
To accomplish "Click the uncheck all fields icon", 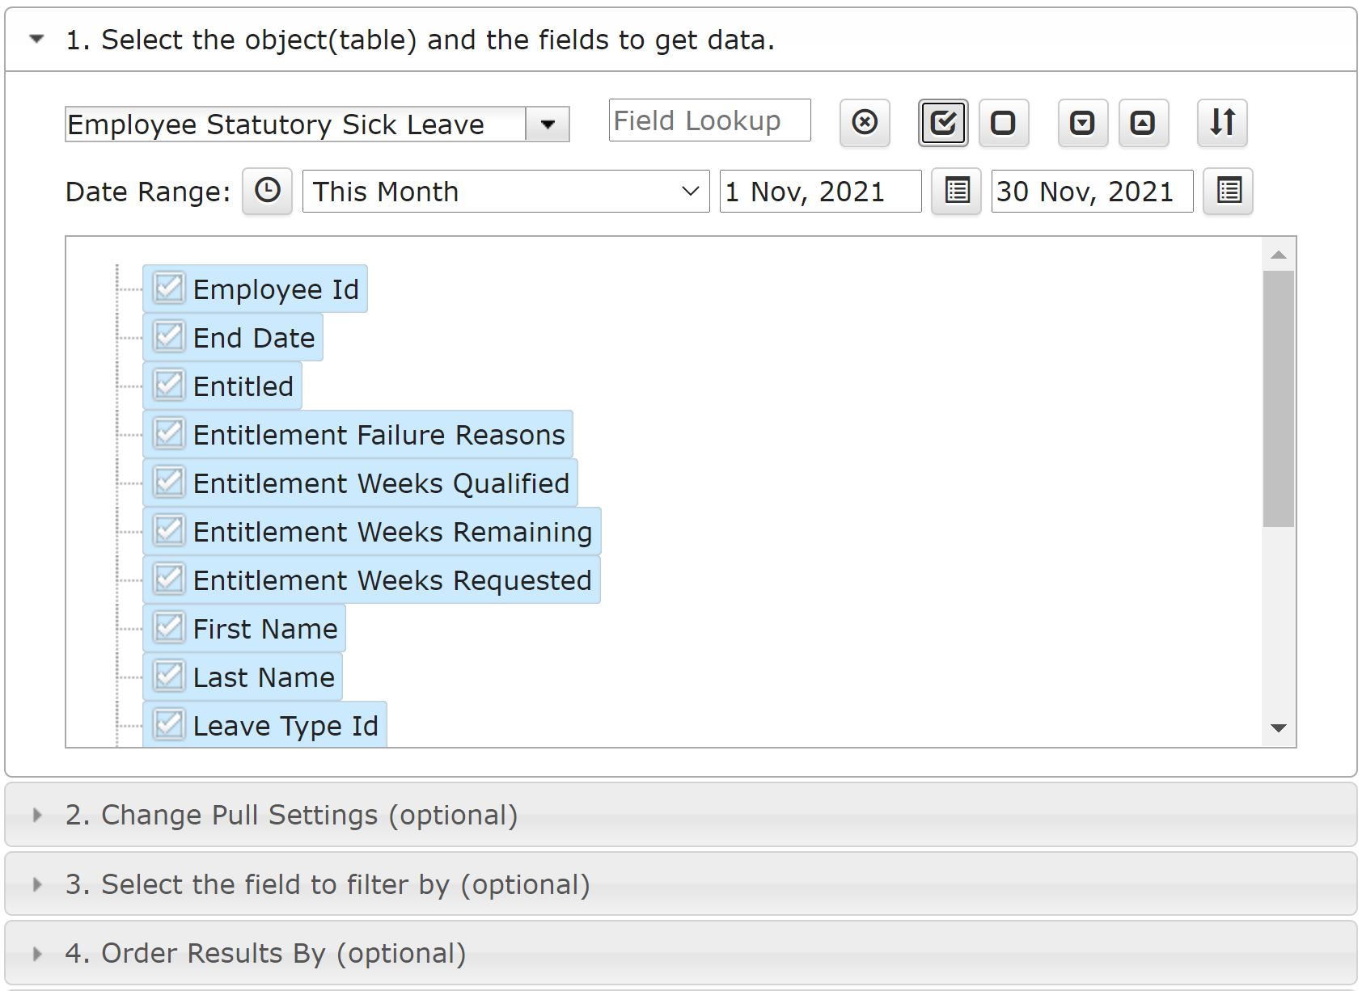I will (1004, 123).
